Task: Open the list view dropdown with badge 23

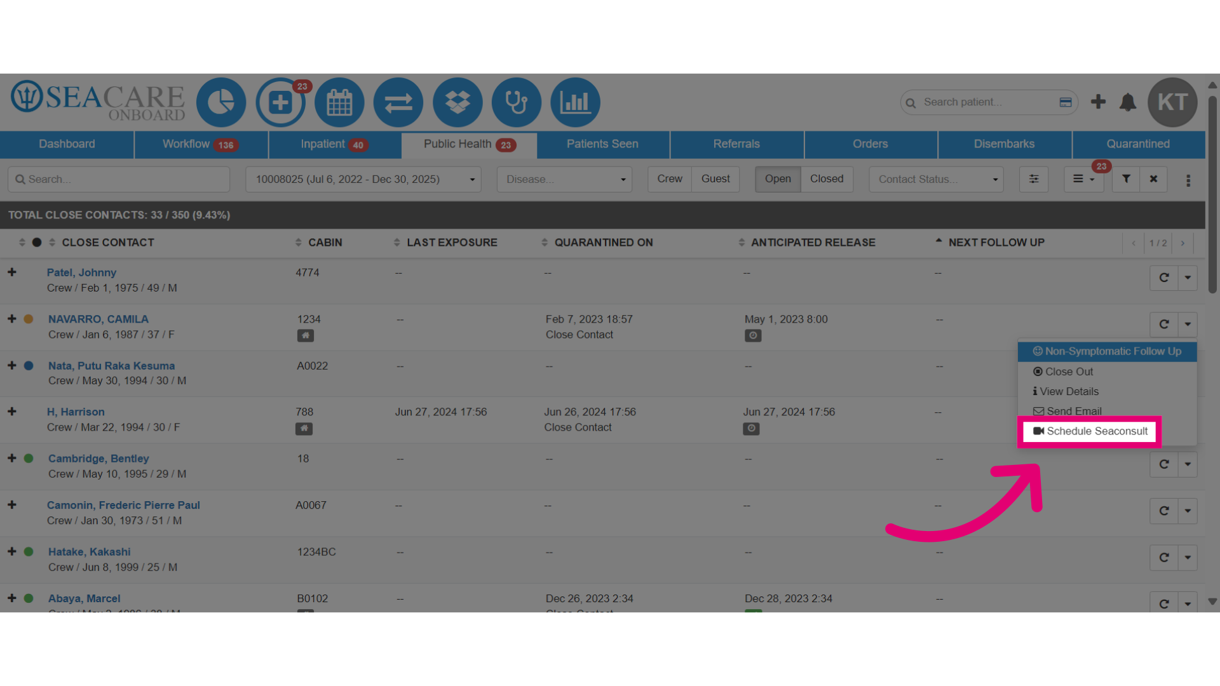Action: click(x=1084, y=179)
